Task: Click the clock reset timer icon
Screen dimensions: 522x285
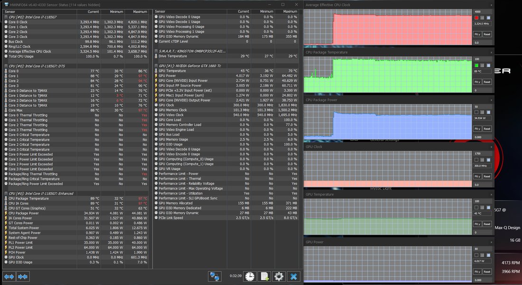Action: (250, 276)
